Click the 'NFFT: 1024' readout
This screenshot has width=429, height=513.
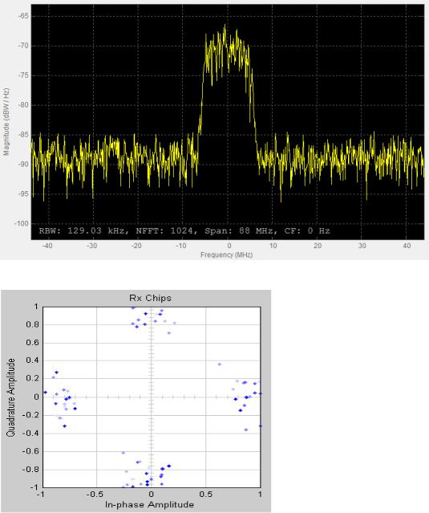166,230
